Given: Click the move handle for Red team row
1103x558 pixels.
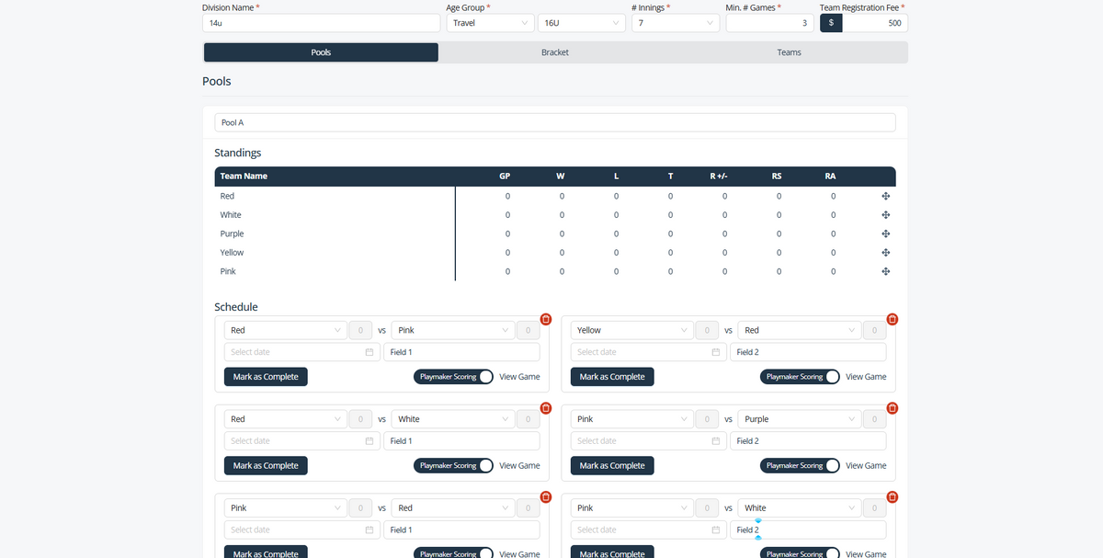Looking at the screenshot, I should coord(885,196).
